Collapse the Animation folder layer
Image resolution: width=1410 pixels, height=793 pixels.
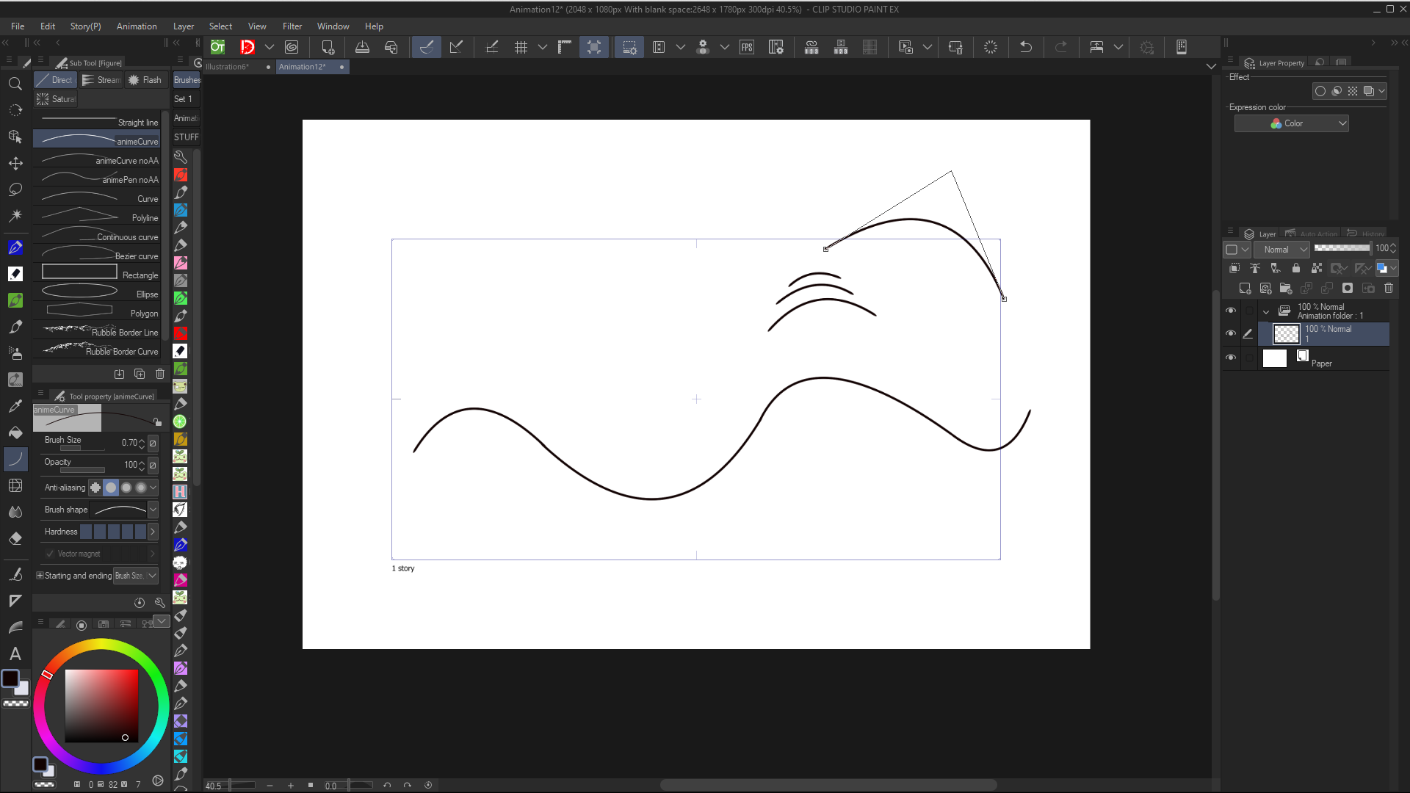pos(1266,311)
